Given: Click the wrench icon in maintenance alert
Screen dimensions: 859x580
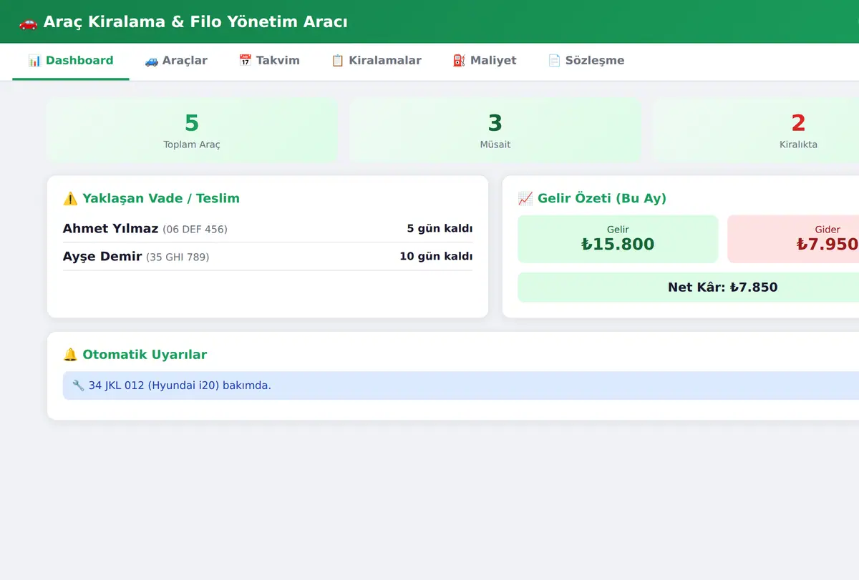Looking at the screenshot, I should tap(79, 385).
